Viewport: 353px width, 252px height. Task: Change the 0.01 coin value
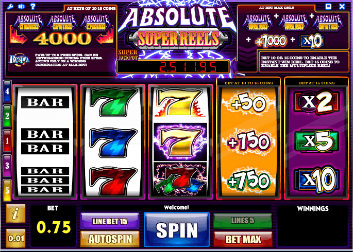15,238
